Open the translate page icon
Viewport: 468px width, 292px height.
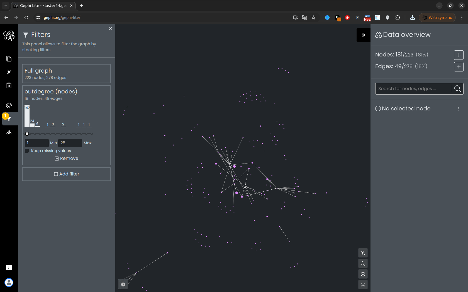304,18
